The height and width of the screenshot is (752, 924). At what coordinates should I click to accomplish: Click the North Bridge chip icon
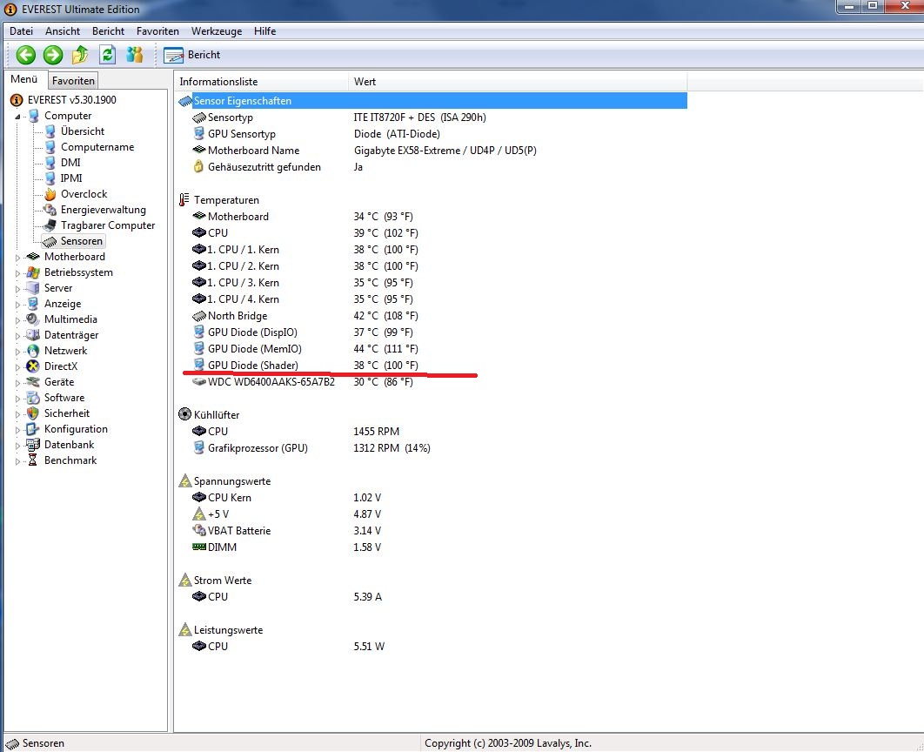[x=199, y=316]
